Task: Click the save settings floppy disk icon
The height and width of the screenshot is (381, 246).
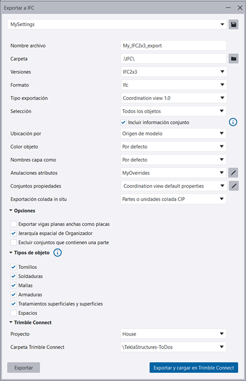Action: [233, 24]
